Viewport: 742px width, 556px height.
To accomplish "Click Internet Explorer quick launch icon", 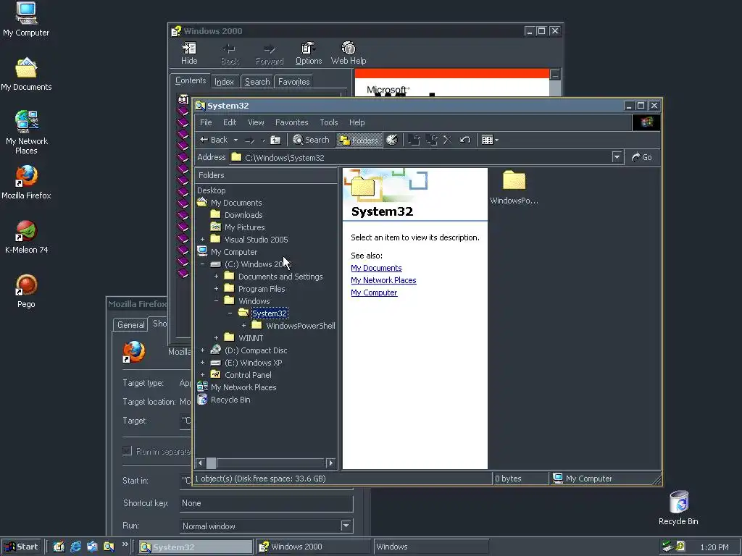I will tap(75, 547).
